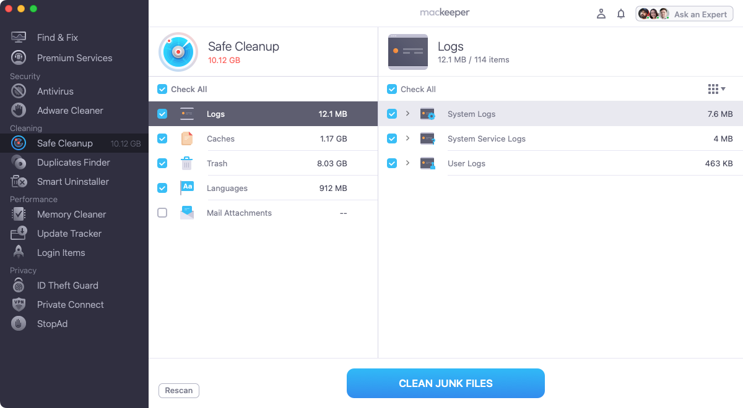Viewport: 743px width, 408px height.
Task: Click the Memory Cleaner icon
Action: 19,214
